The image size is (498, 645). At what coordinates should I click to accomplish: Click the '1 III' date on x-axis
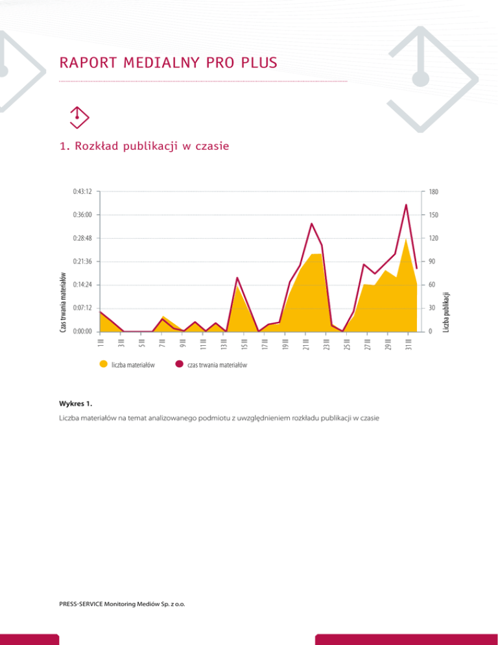tap(101, 341)
